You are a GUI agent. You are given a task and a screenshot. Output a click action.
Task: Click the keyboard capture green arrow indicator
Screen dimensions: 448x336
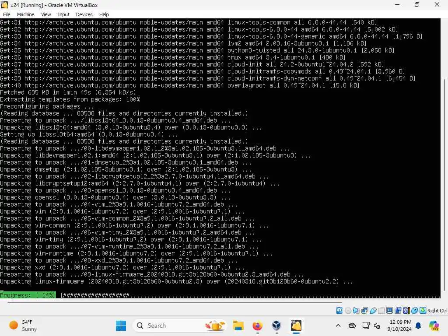tap(423, 311)
